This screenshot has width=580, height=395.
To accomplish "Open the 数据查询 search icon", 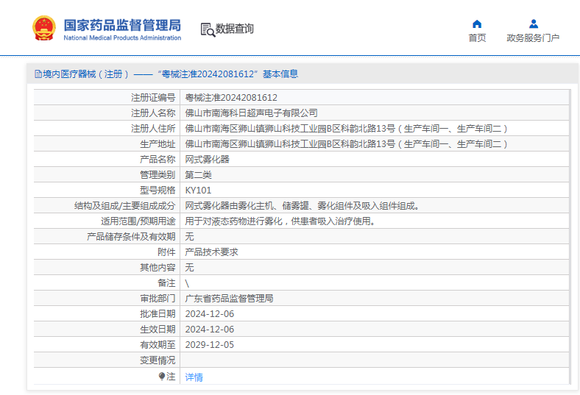I will [x=208, y=29].
